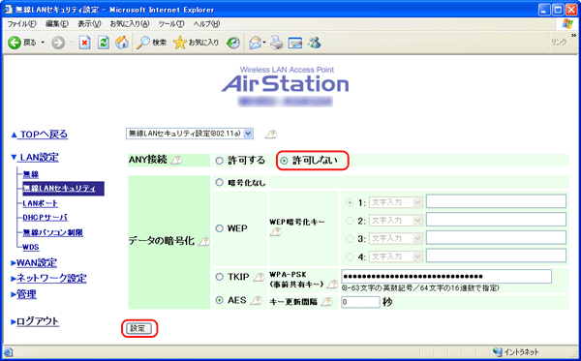The height and width of the screenshot is (361, 581).
Task: Select TKIP encryption radio button
Action: click(220, 277)
